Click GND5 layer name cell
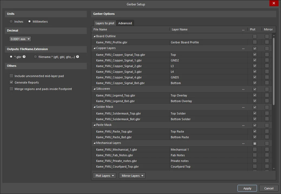Image resolution: width=281 pixels, height=194 pixels. click(x=208, y=77)
